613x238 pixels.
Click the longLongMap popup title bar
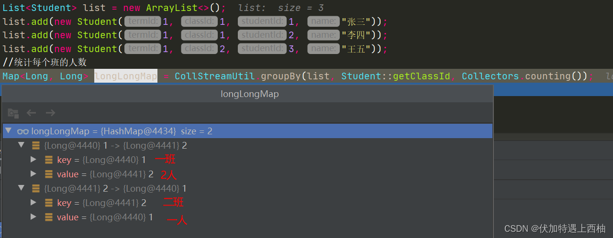pos(247,94)
